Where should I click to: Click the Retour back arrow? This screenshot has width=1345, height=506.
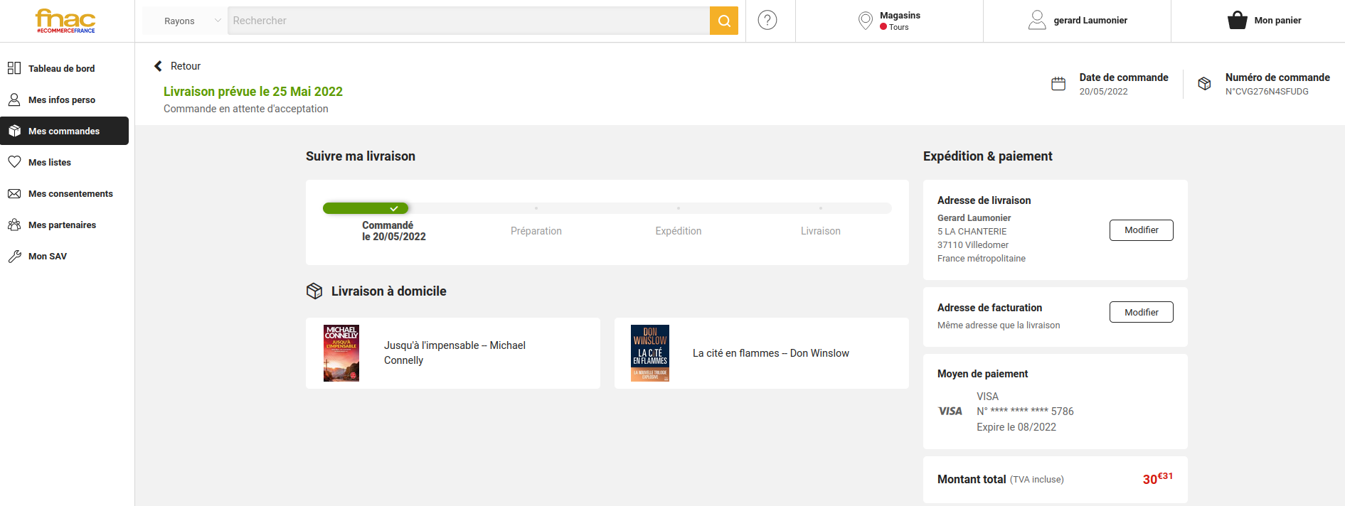pyautogui.click(x=158, y=66)
